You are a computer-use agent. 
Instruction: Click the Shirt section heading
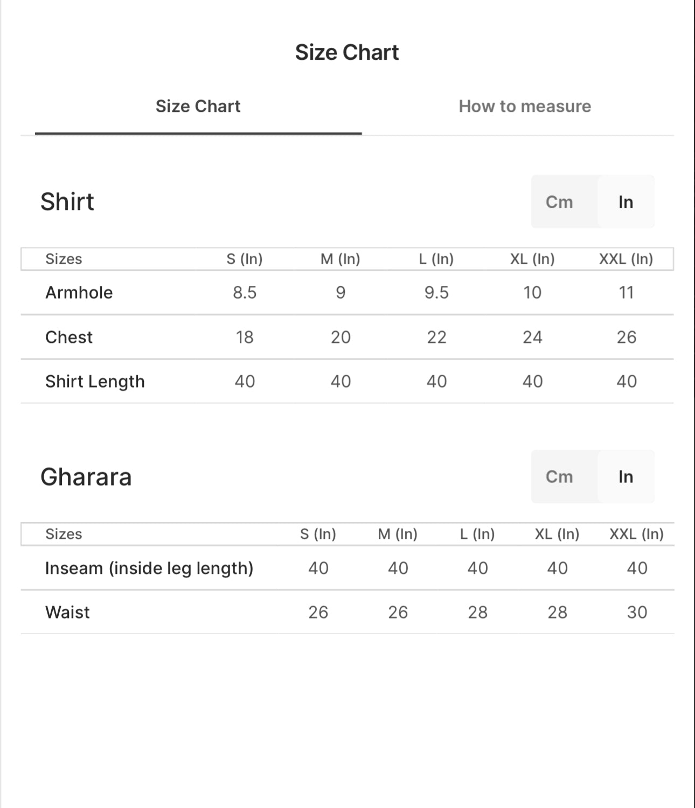[67, 201]
